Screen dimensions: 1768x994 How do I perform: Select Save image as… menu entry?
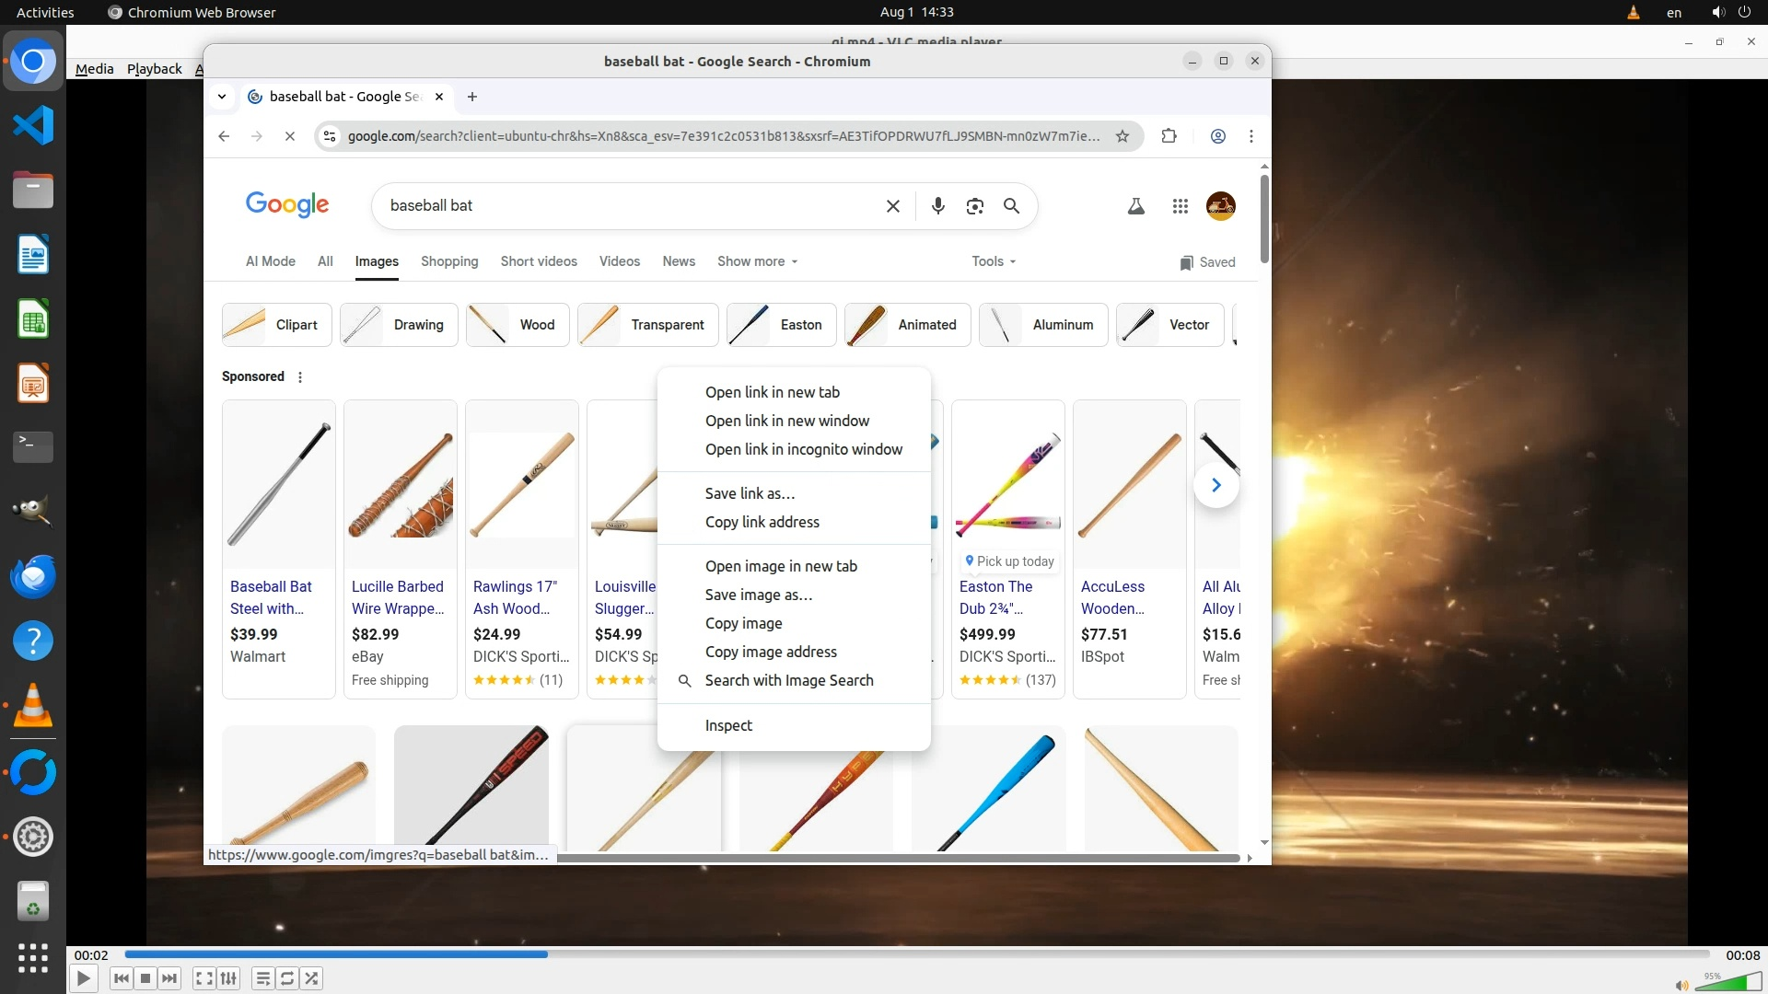[x=758, y=595]
